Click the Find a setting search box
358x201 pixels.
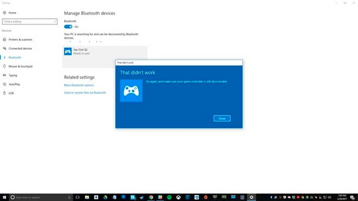tap(27, 21)
